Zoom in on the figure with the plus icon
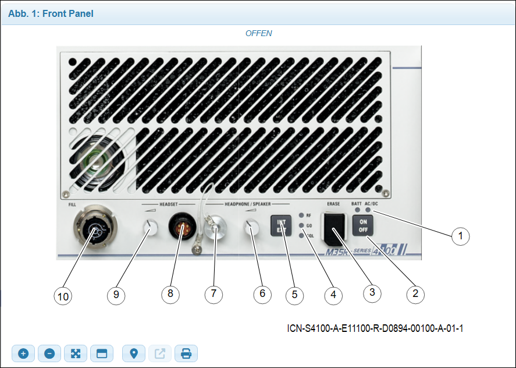 point(23,353)
